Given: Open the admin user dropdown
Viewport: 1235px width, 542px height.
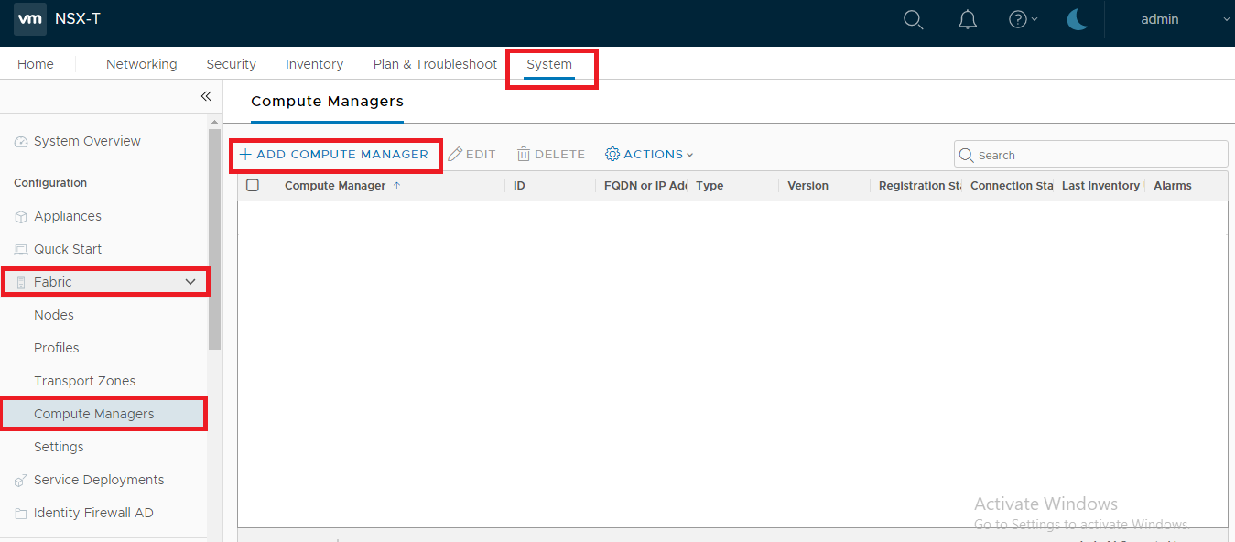Looking at the screenshot, I should pyautogui.click(x=1185, y=19).
